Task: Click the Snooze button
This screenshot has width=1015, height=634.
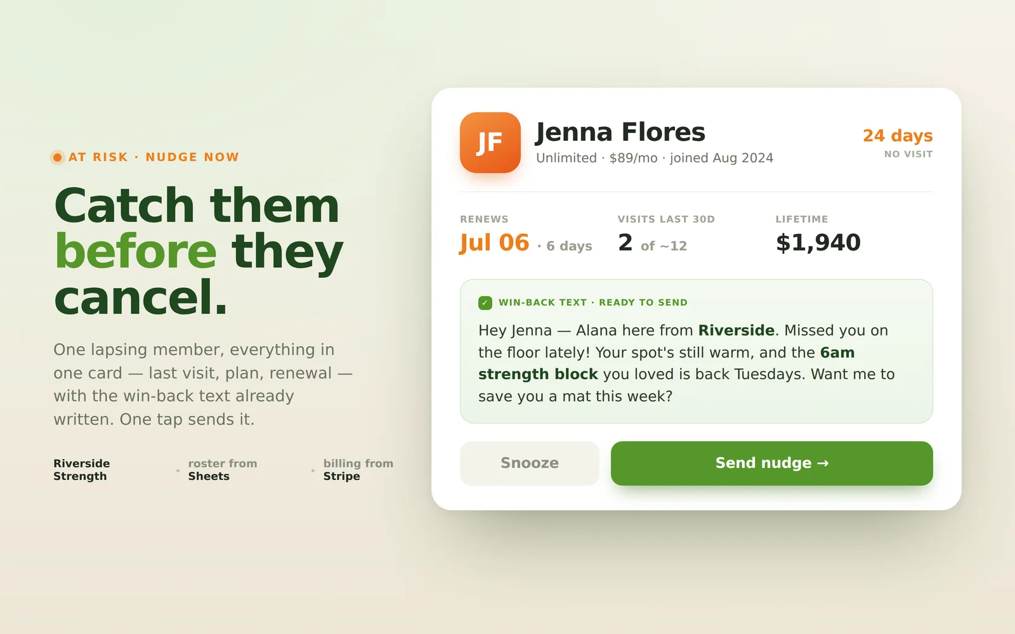Action: coord(529,463)
